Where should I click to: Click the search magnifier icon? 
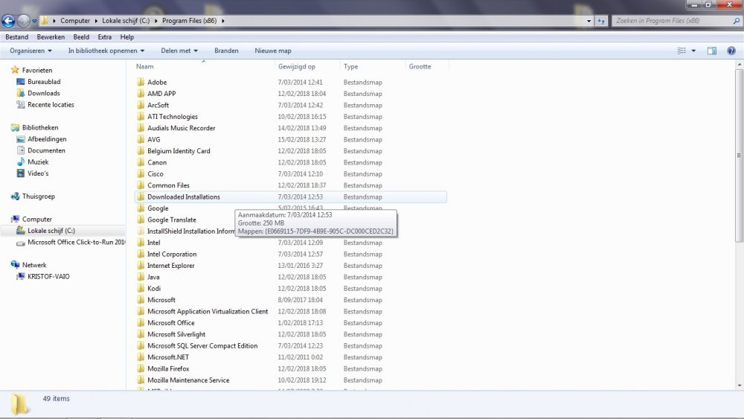(x=736, y=21)
